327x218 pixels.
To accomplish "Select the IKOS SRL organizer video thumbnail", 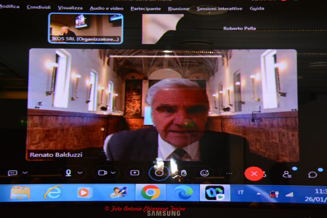I will click(86, 28).
